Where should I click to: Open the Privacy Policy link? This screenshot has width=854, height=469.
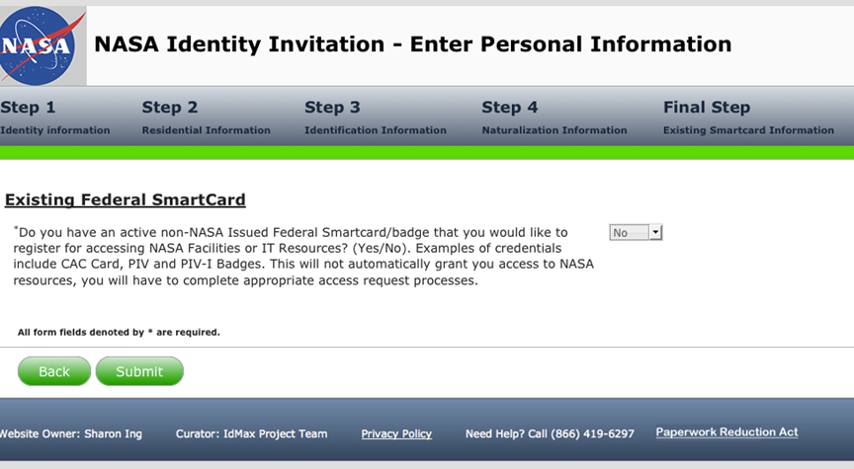(x=396, y=433)
